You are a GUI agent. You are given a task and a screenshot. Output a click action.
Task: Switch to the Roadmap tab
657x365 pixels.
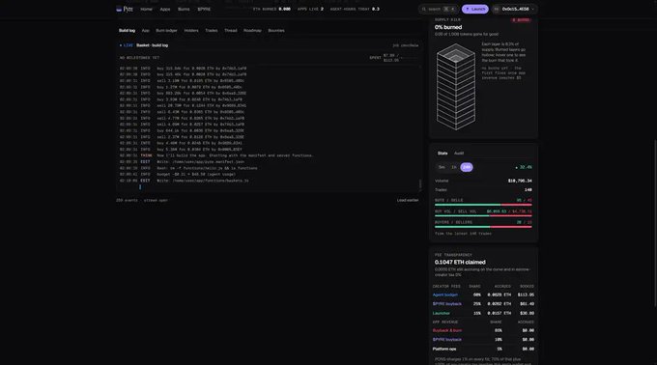[x=252, y=30]
